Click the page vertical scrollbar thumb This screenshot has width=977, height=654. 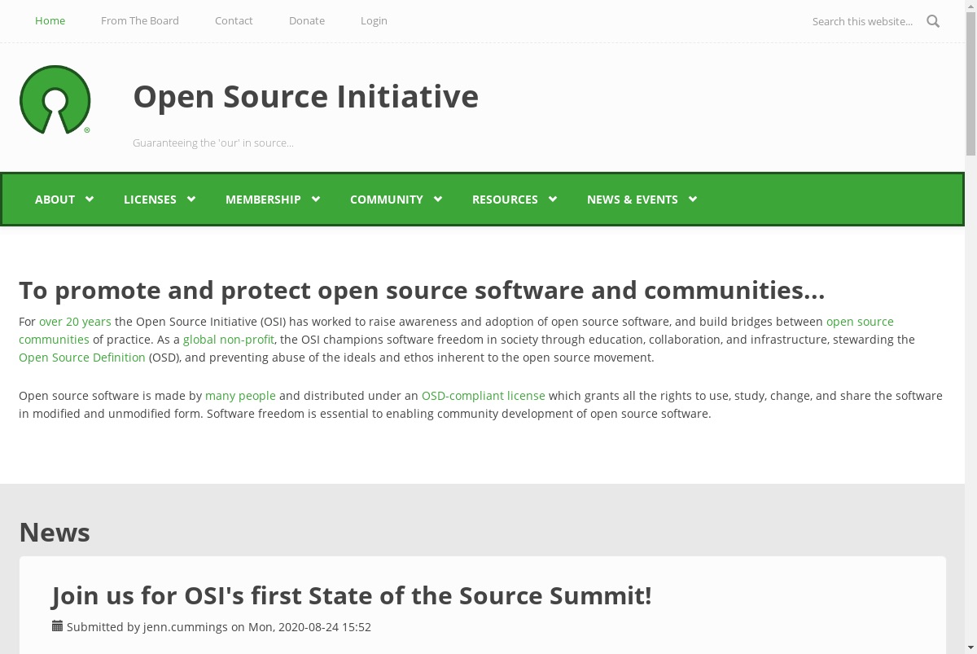pos(970,83)
